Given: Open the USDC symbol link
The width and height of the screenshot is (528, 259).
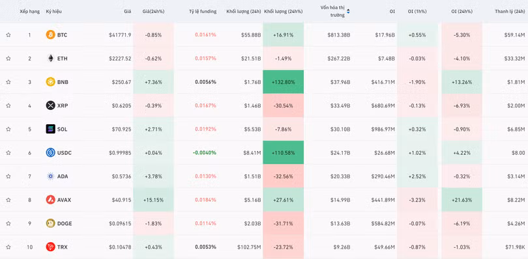Looking at the screenshot, I should point(65,153).
